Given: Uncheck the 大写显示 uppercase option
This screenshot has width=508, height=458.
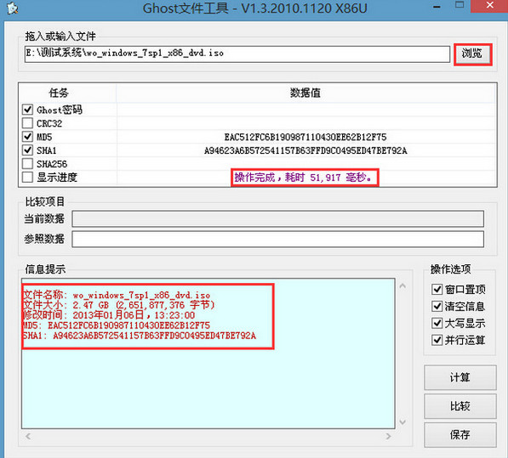Looking at the screenshot, I should 437,323.
